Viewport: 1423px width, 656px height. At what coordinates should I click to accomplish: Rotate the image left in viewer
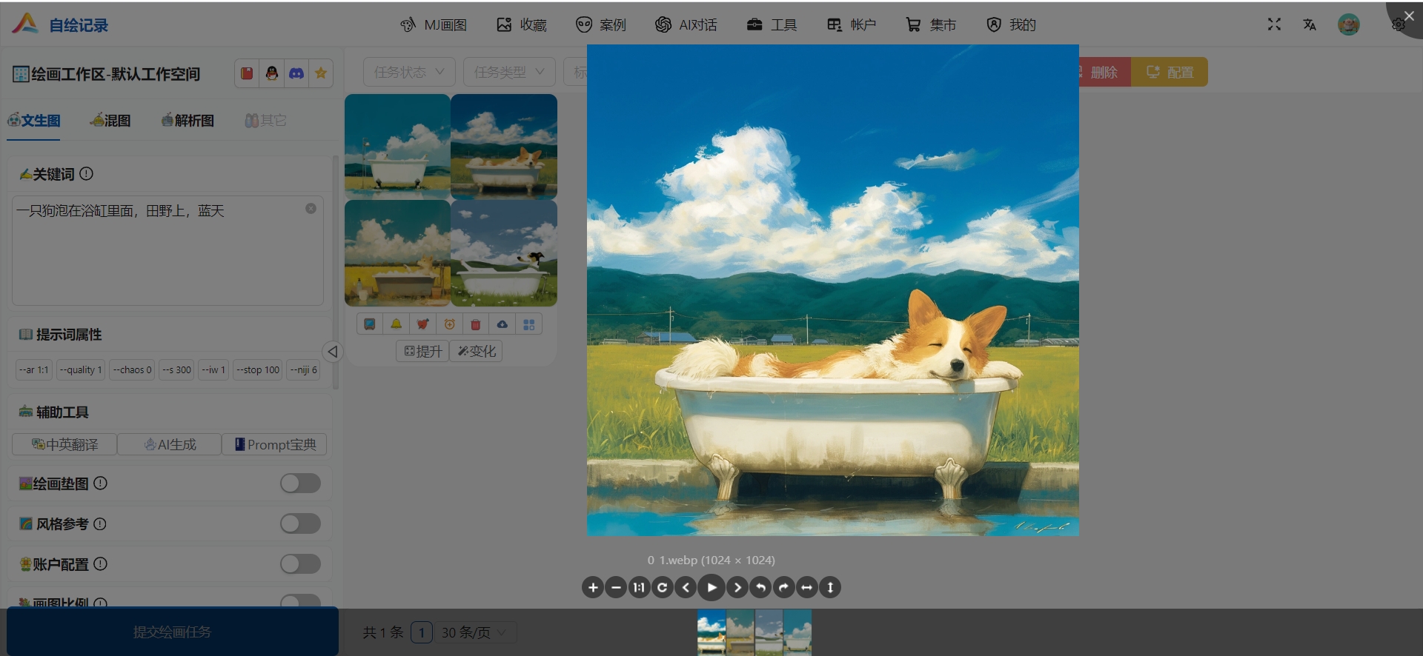tap(760, 588)
